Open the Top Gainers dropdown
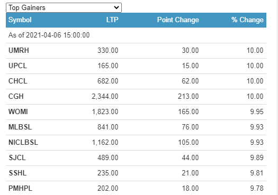 click(64, 7)
